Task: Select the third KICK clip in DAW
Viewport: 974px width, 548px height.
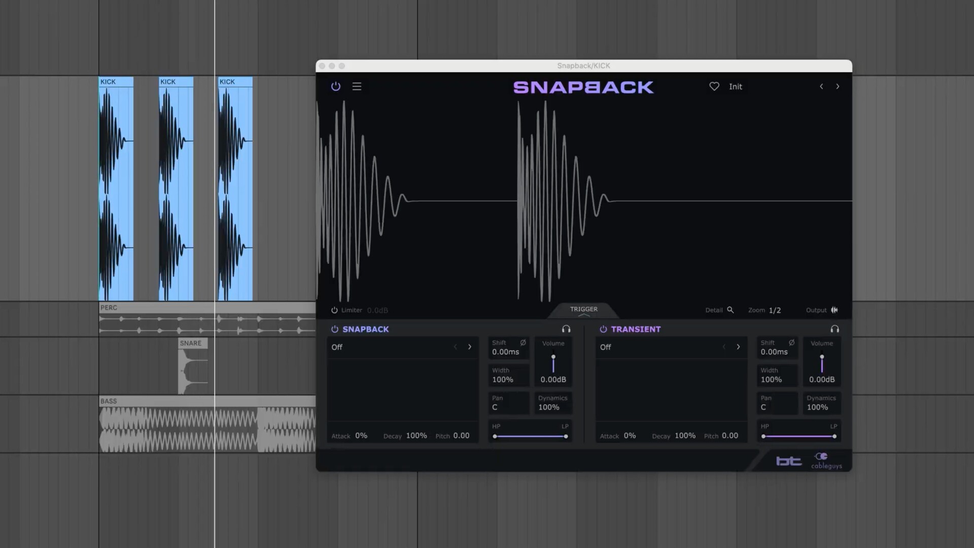Action: [235, 189]
